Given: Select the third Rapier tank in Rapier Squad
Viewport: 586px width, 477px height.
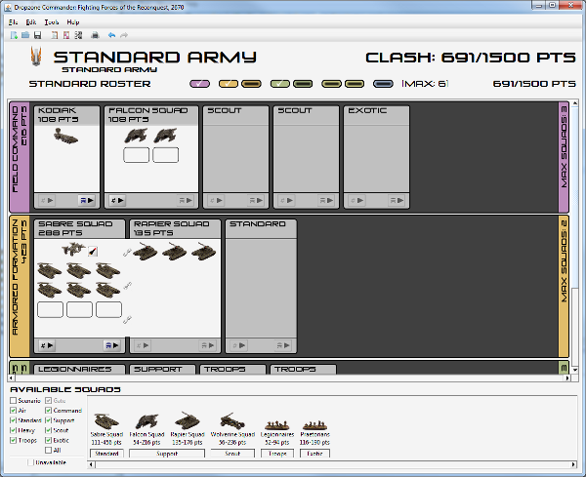Looking at the screenshot, I should [204, 252].
